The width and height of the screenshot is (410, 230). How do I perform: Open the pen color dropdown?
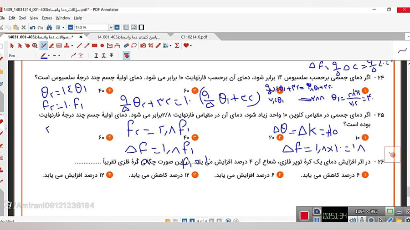click(x=49, y=55)
